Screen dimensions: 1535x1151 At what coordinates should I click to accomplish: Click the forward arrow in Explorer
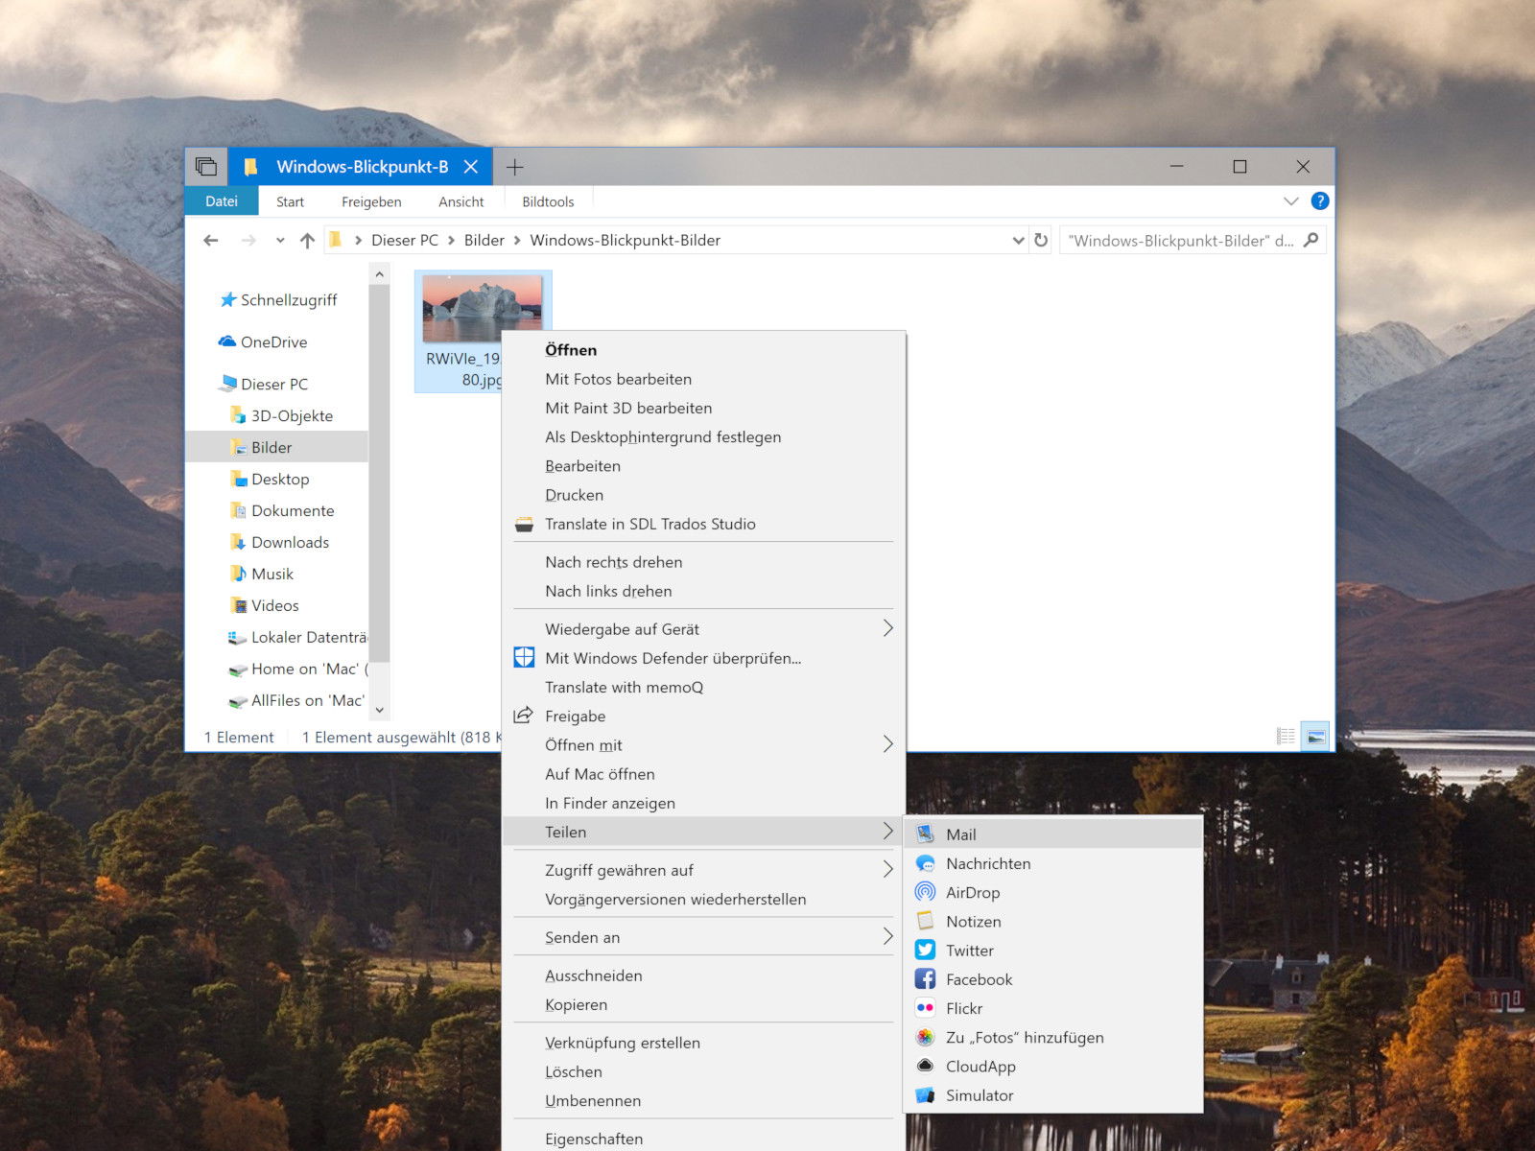(248, 240)
